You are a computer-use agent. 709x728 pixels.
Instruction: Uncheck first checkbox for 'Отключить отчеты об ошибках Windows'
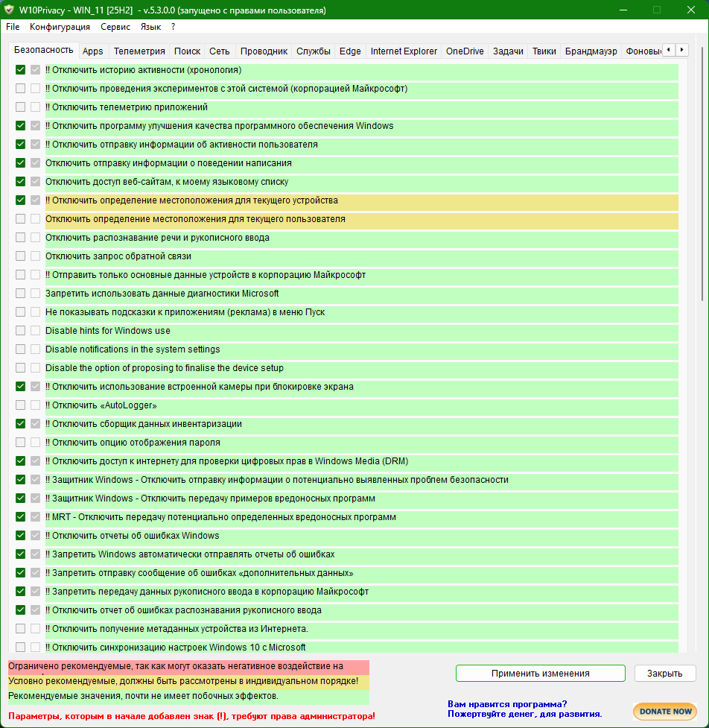[x=21, y=536]
